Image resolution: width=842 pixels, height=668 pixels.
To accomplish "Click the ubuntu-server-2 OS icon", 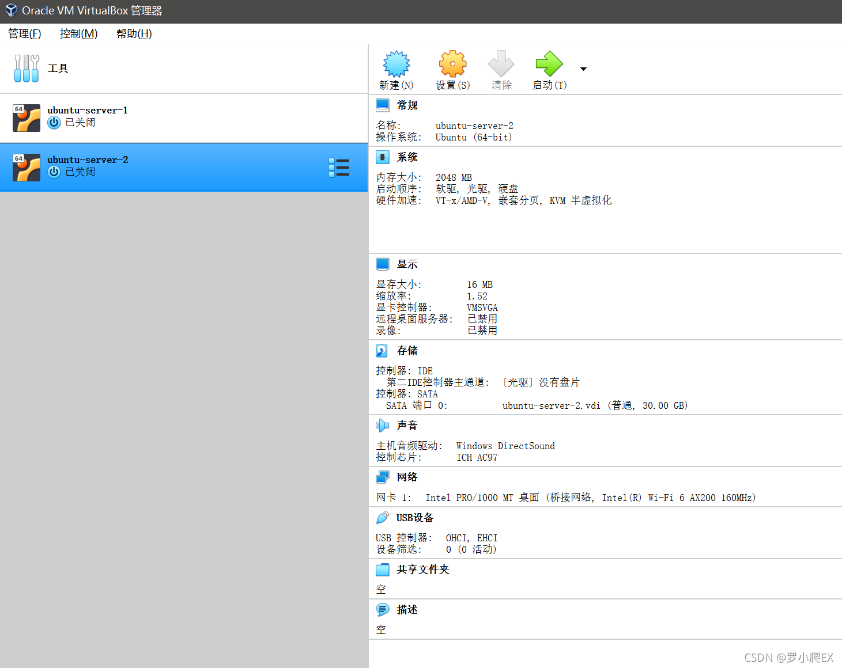I will (27, 168).
